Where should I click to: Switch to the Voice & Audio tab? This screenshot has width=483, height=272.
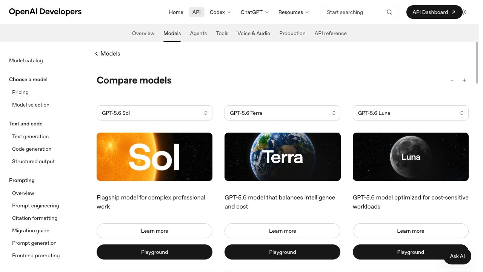(254, 33)
